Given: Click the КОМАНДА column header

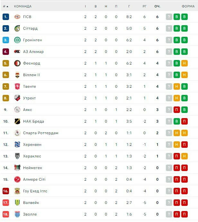Looking at the screenshot, I should coord(23,6).
